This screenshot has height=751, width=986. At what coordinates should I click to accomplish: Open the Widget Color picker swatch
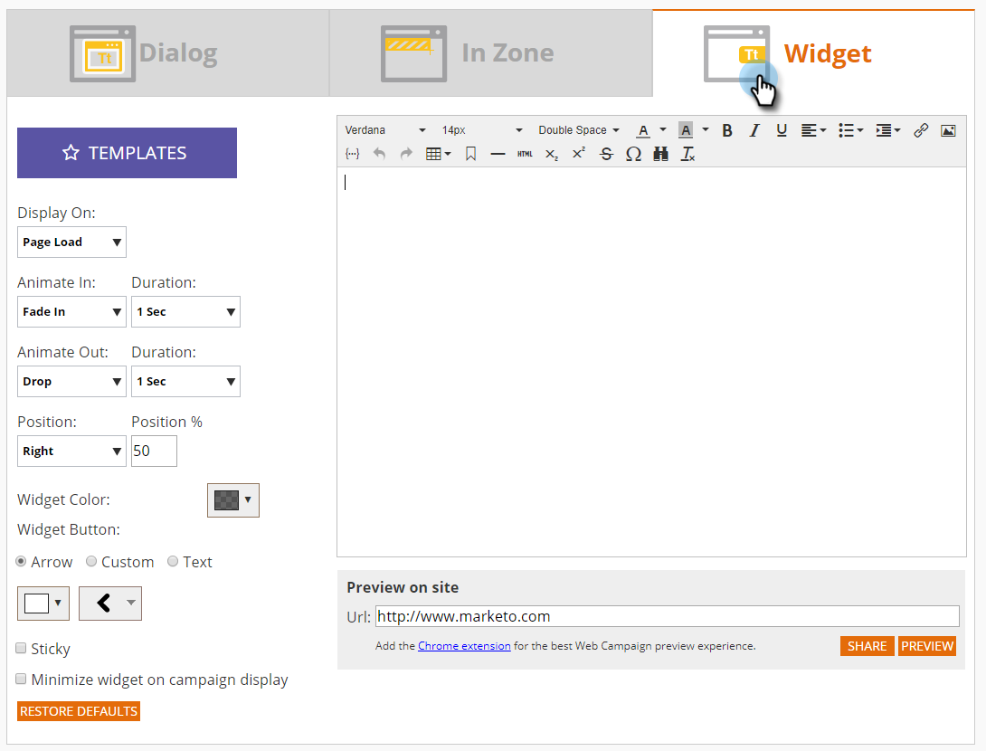point(232,500)
